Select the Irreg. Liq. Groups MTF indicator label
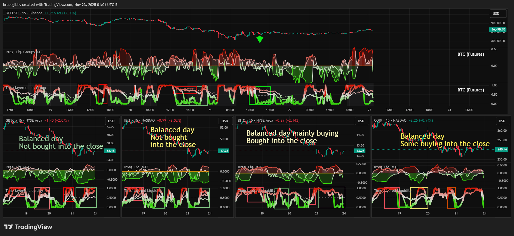The height and width of the screenshot is (236, 514). coord(24,52)
